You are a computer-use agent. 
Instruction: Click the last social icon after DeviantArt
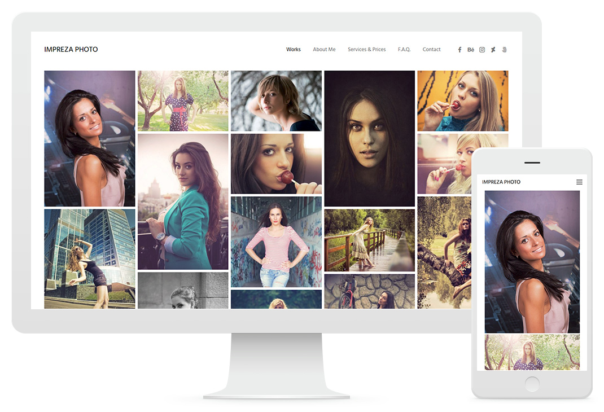coord(504,50)
